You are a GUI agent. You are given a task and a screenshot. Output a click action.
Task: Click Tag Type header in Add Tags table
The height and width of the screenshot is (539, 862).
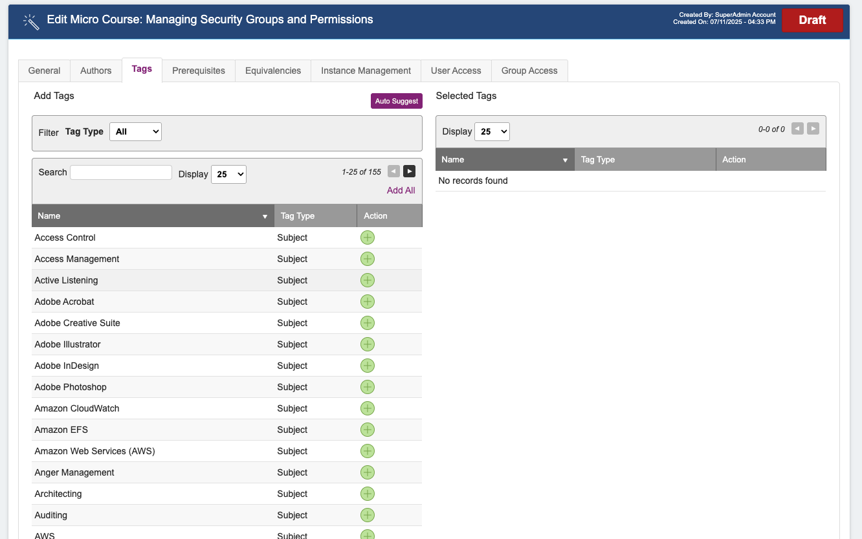point(316,216)
